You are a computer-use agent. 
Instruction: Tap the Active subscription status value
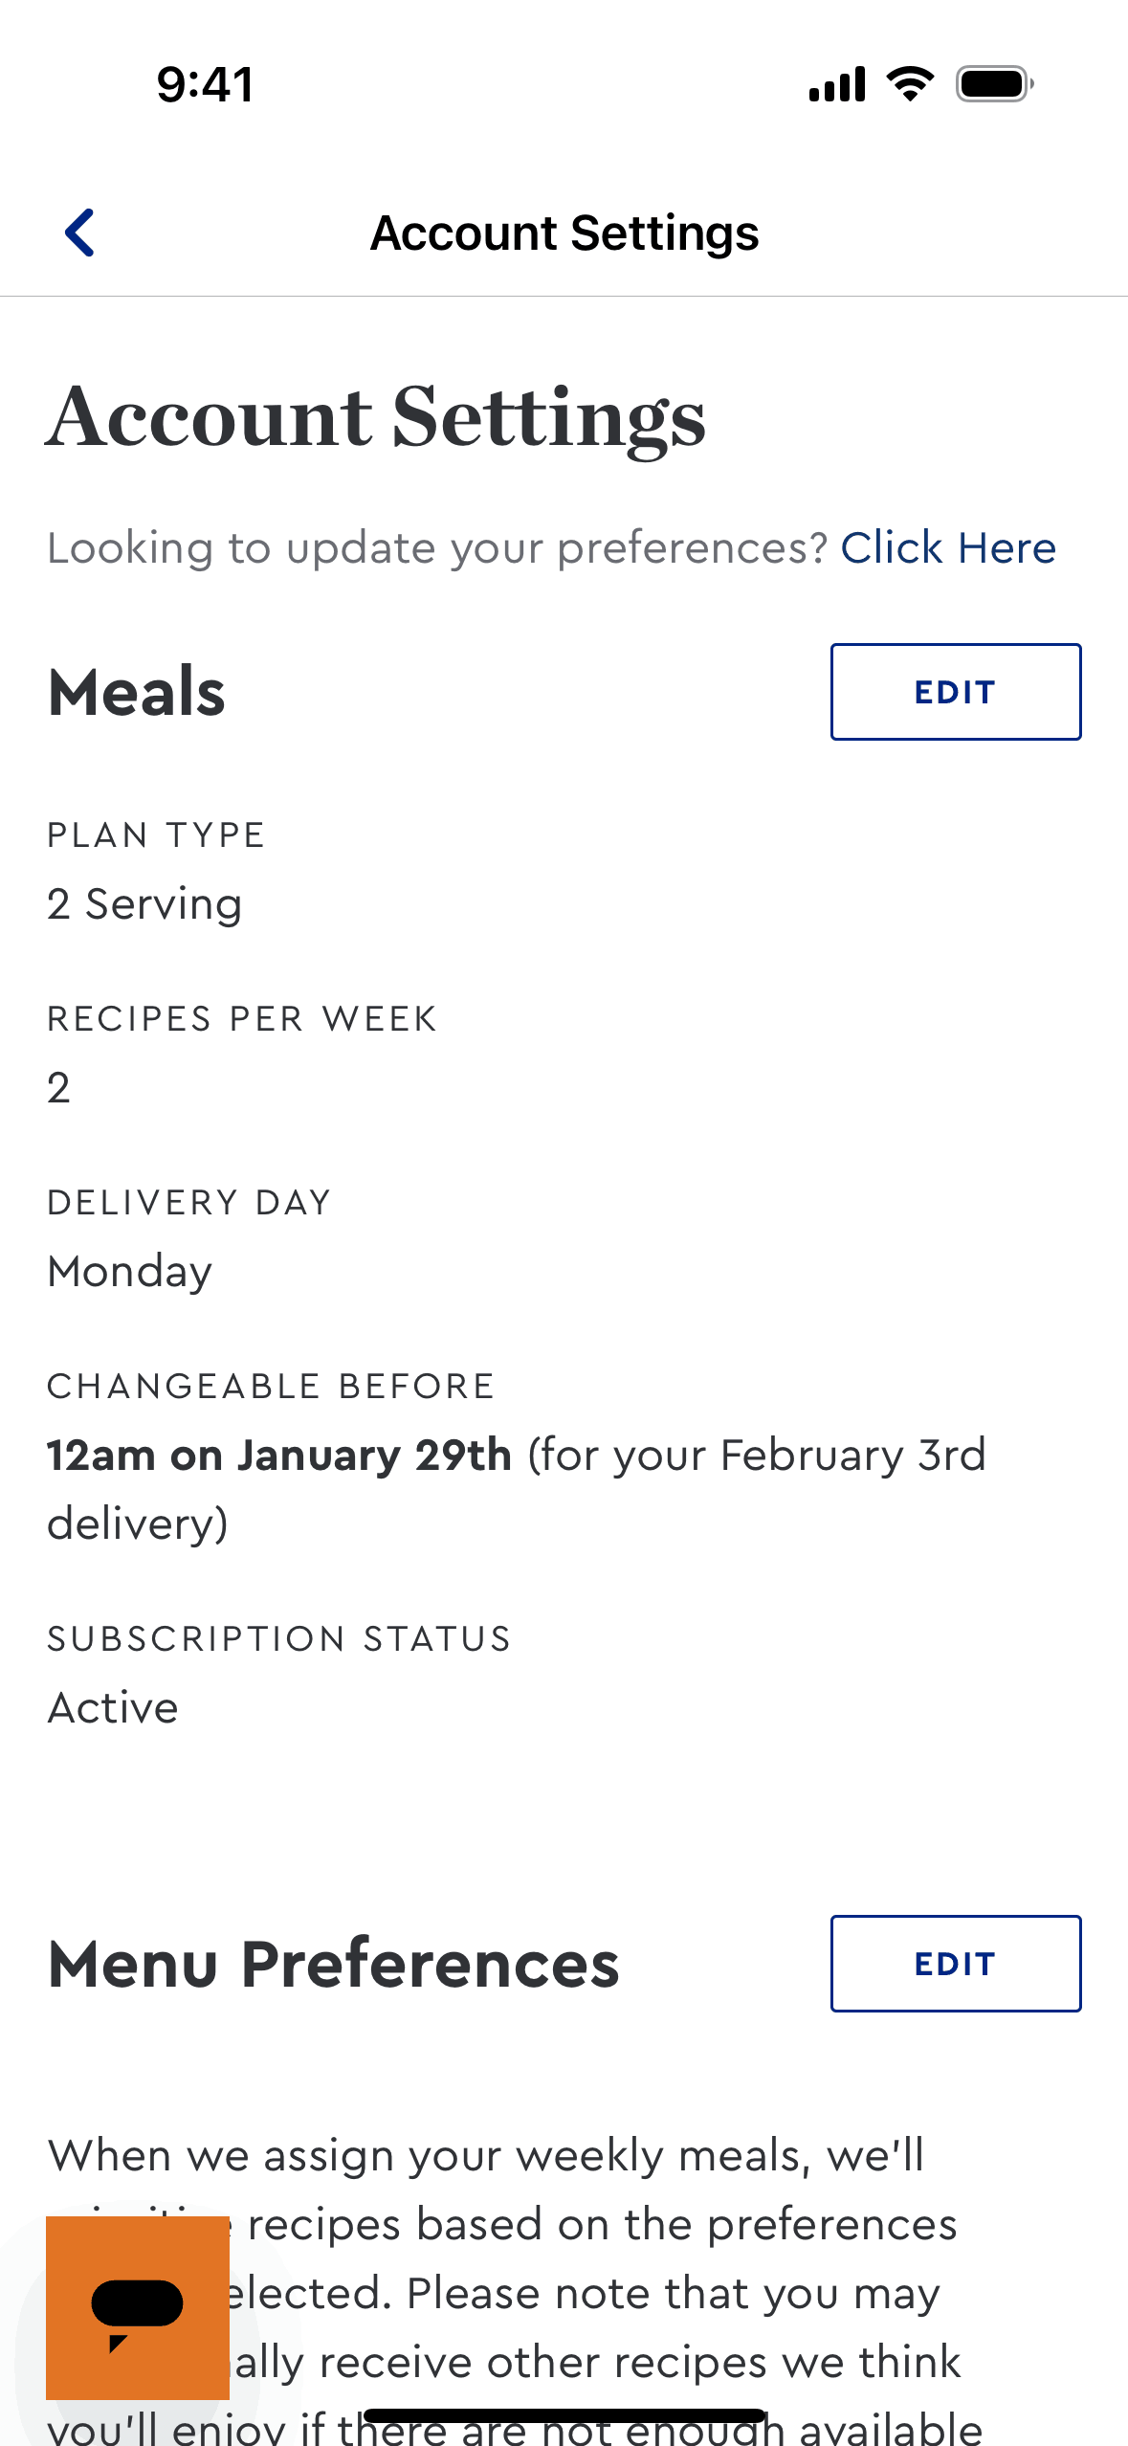coord(113,1708)
